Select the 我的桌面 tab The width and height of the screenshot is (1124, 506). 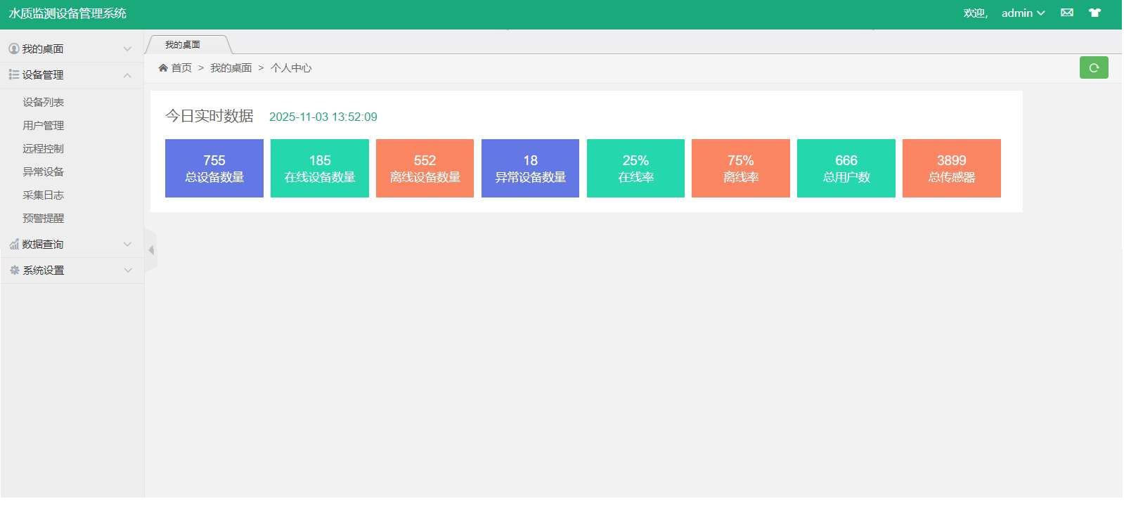click(183, 45)
